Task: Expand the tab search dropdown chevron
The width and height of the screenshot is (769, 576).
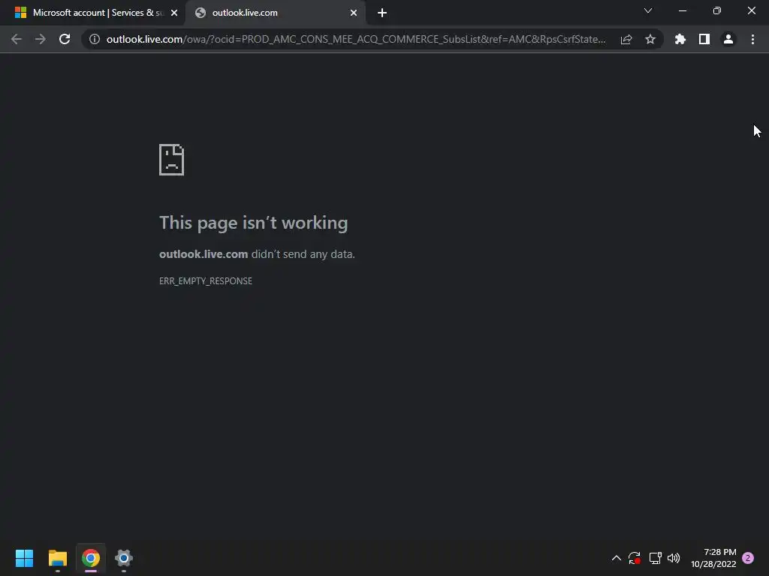Action: point(648,10)
